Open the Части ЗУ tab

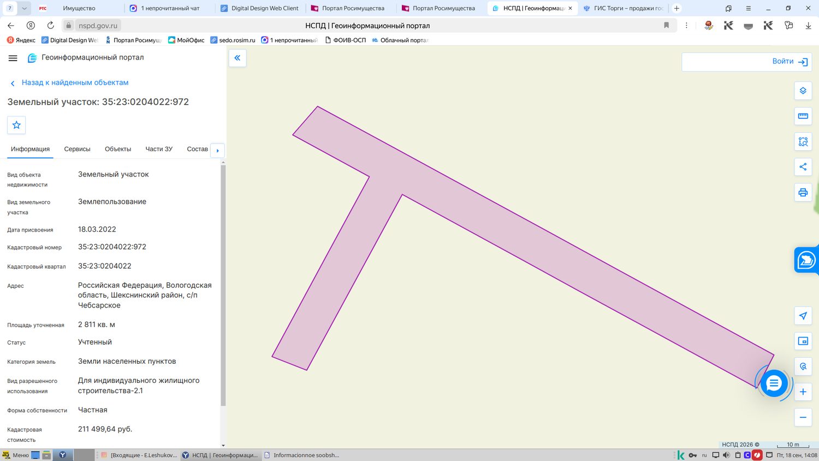(x=159, y=149)
